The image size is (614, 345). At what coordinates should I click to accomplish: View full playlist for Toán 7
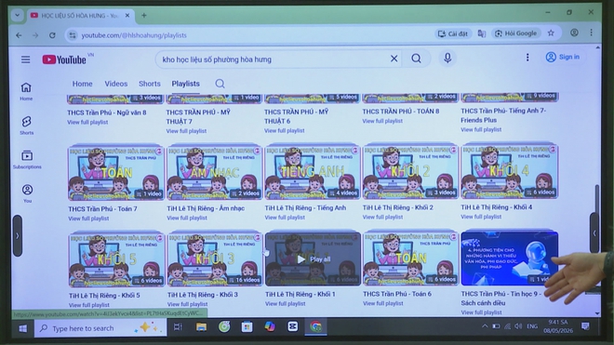click(x=88, y=219)
